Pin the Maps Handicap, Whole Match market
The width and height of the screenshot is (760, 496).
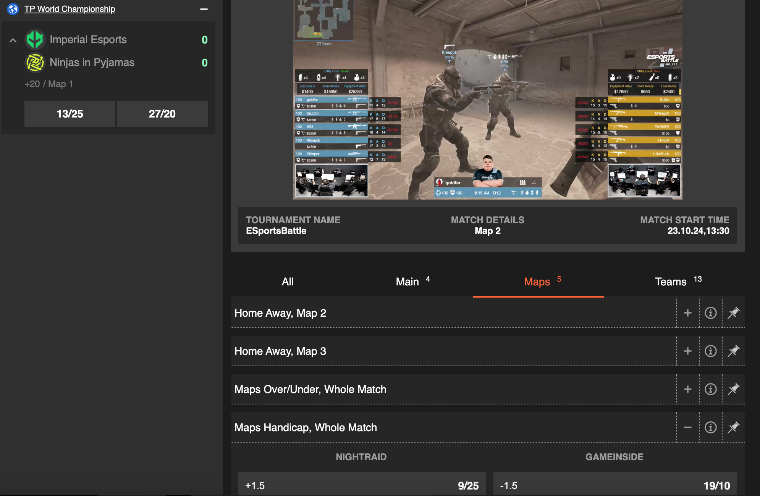coord(734,427)
